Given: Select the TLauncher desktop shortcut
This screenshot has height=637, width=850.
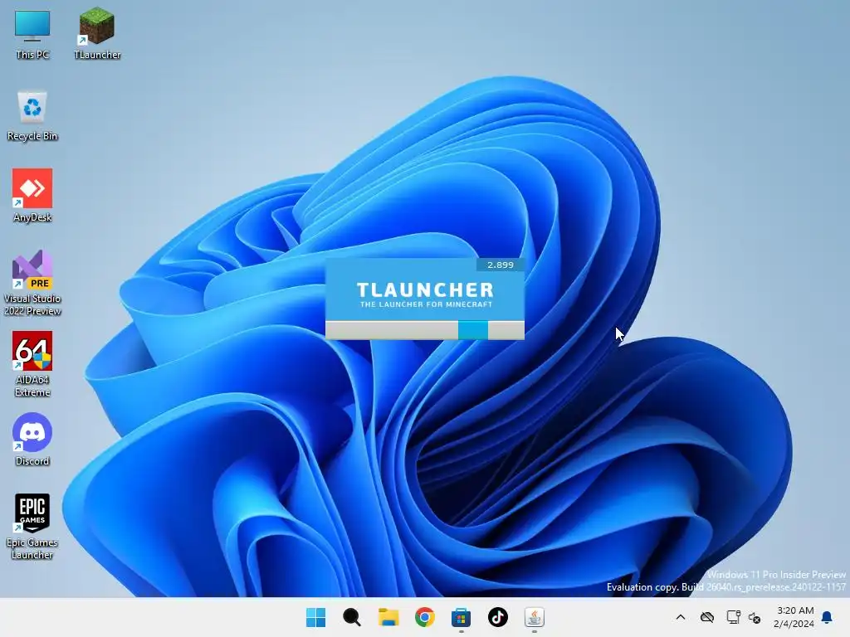Looking at the screenshot, I should (97, 33).
